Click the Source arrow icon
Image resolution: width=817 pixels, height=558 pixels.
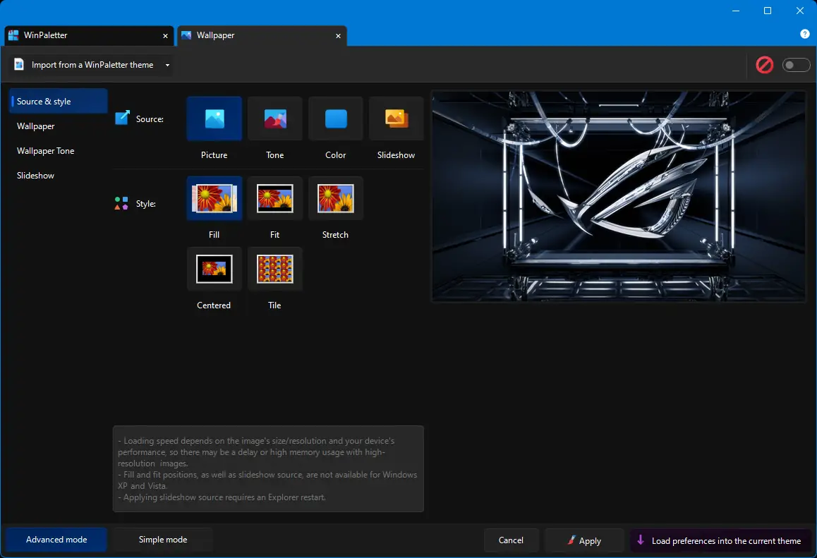[123, 118]
